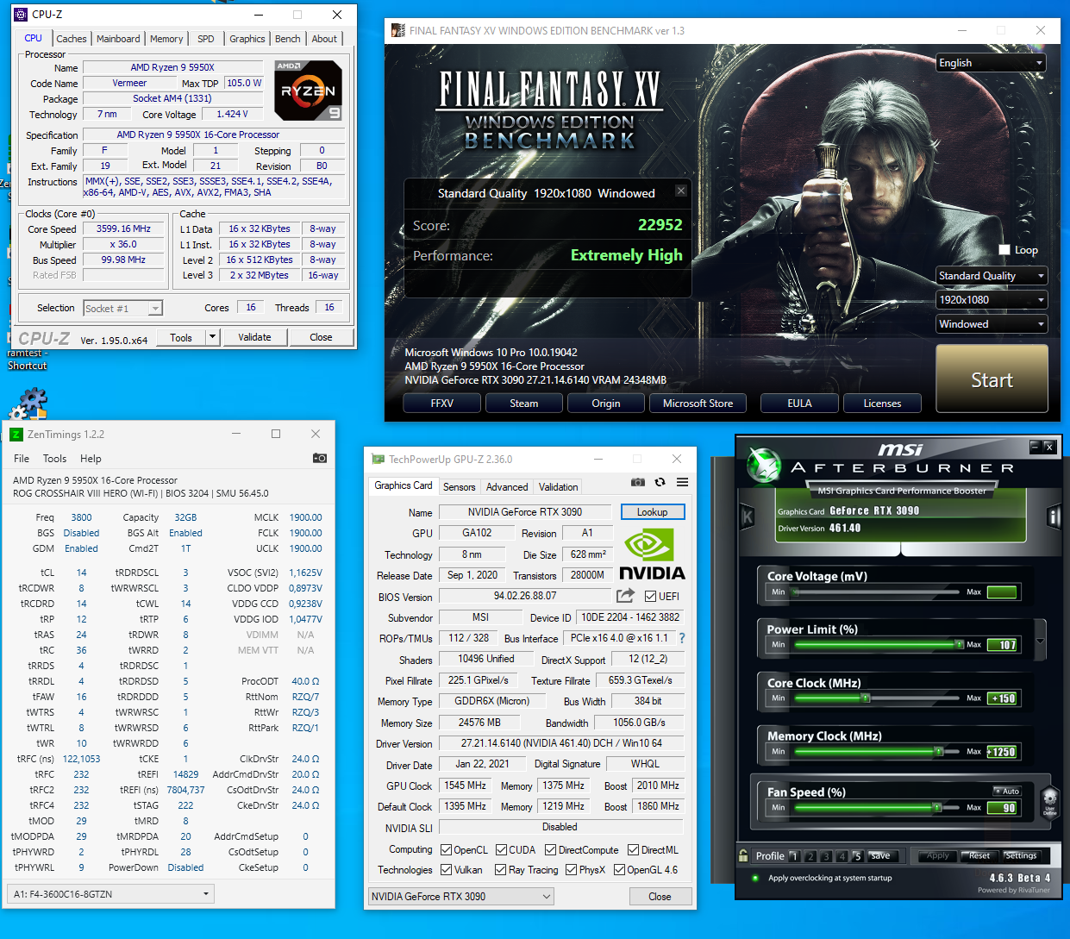Click the Ryzen logo in CPU-Z
The image size is (1070, 939).
[308, 90]
